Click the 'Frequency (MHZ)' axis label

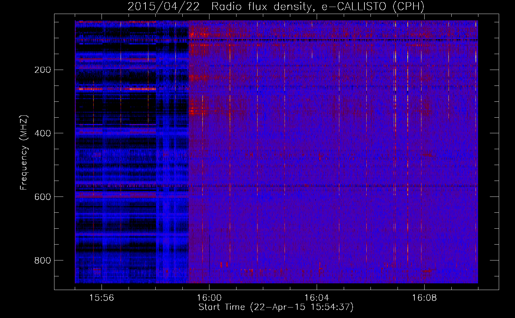(x=24, y=153)
